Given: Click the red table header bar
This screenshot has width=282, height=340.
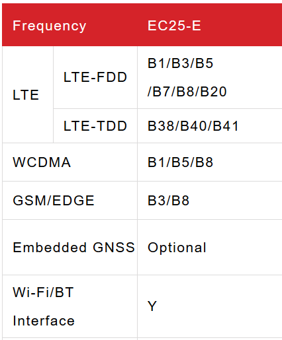Looking at the screenshot, I should pyautogui.click(x=142, y=24).
